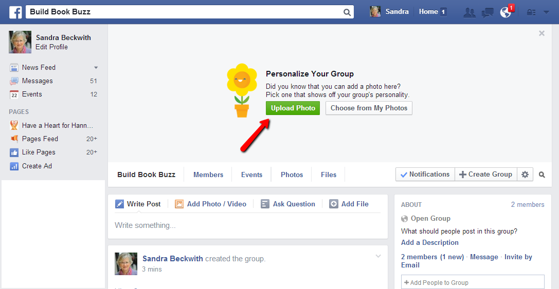Click the 2 members link in About
This screenshot has width=559, height=289.
tap(528, 205)
